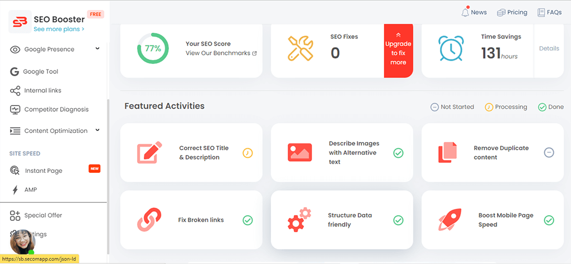571x264 pixels.
Task: Click the FAQs book icon
Action: point(541,12)
